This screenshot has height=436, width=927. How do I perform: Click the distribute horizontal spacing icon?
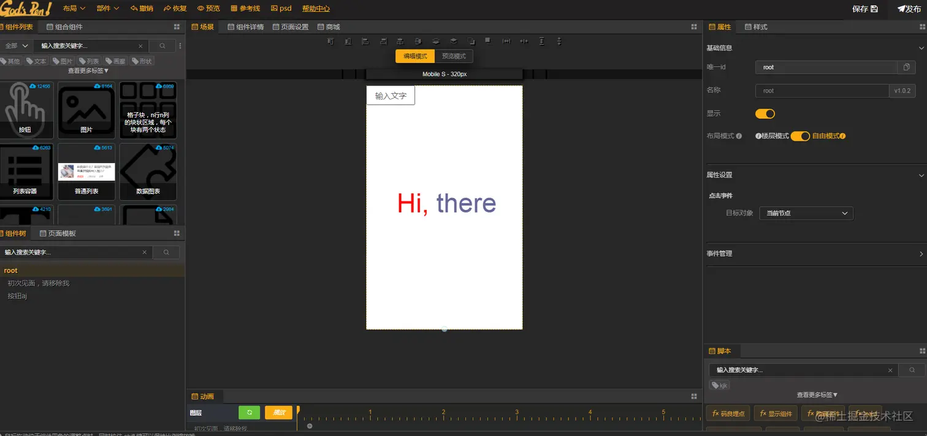506,42
